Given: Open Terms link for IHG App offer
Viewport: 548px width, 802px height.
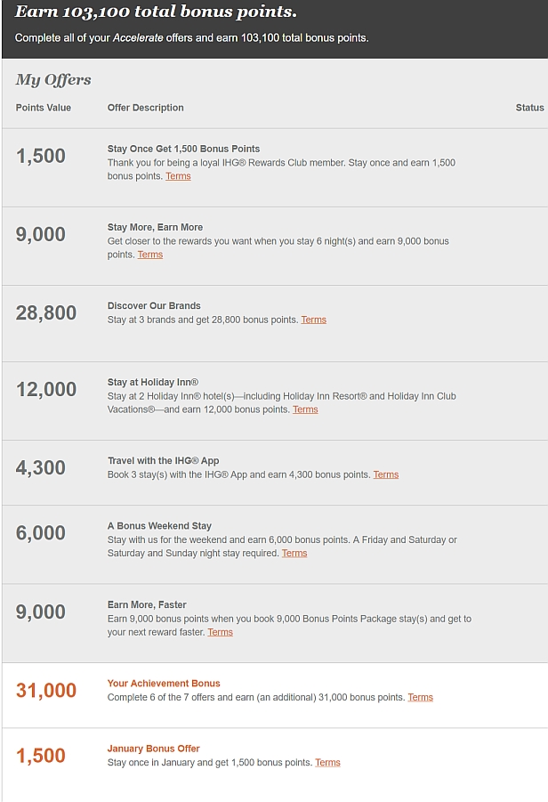Looking at the screenshot, I should click(386, 474).
